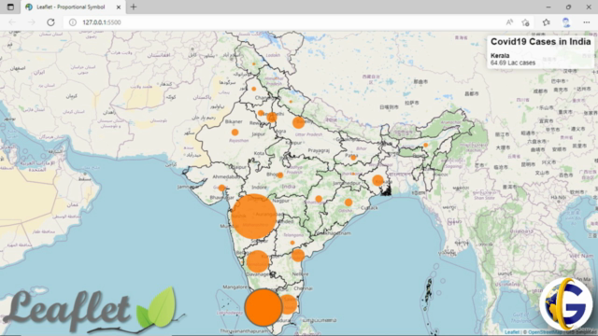Open the favorites list icon

546,22
